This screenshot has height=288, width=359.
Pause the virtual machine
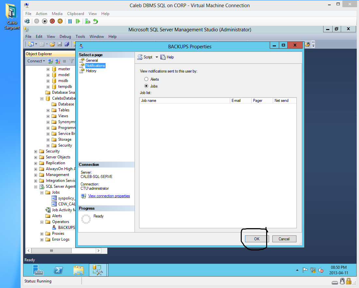click(70, 21)
